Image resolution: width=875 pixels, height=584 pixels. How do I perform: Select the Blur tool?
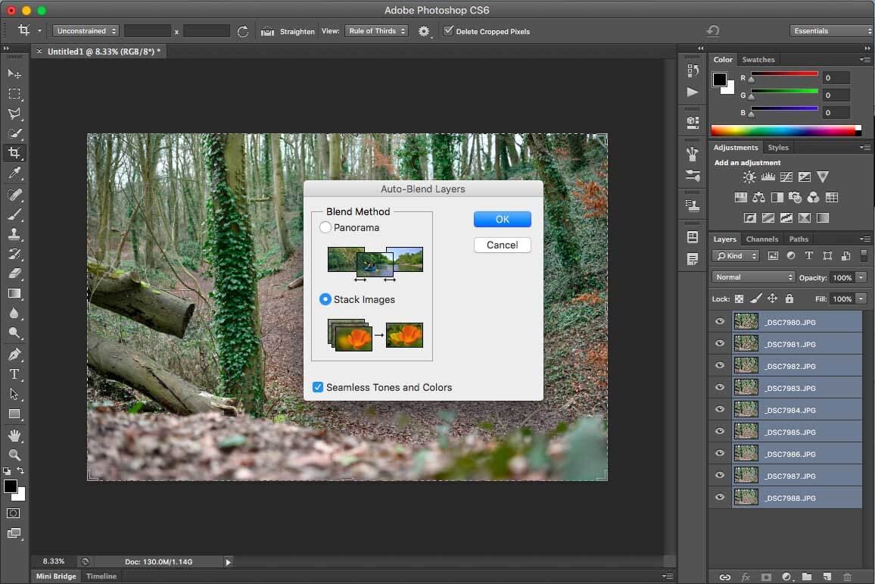[x=14, y=314]
